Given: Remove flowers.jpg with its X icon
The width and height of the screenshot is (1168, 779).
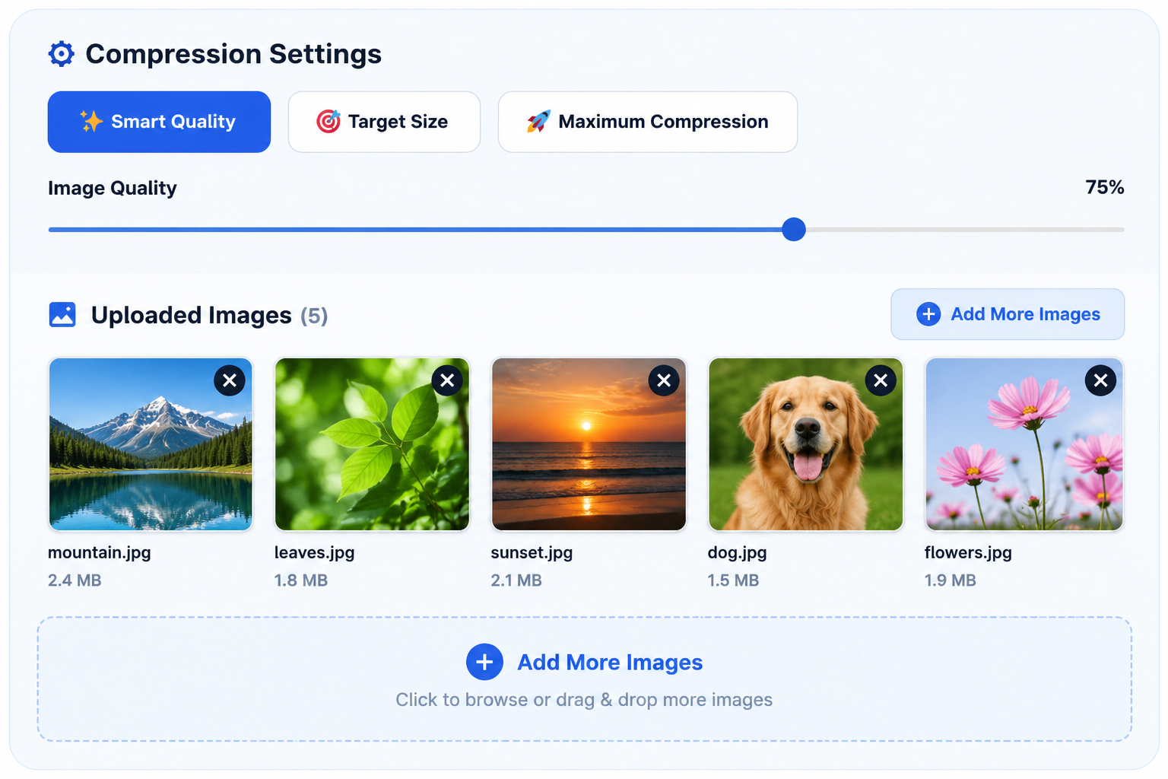Looking at the screenshot, I should (x=1100, y=380).
